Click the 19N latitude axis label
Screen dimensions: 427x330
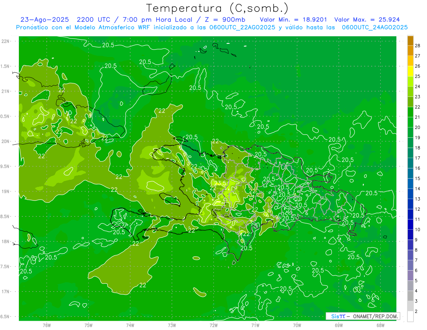click(x=5, y=192)
